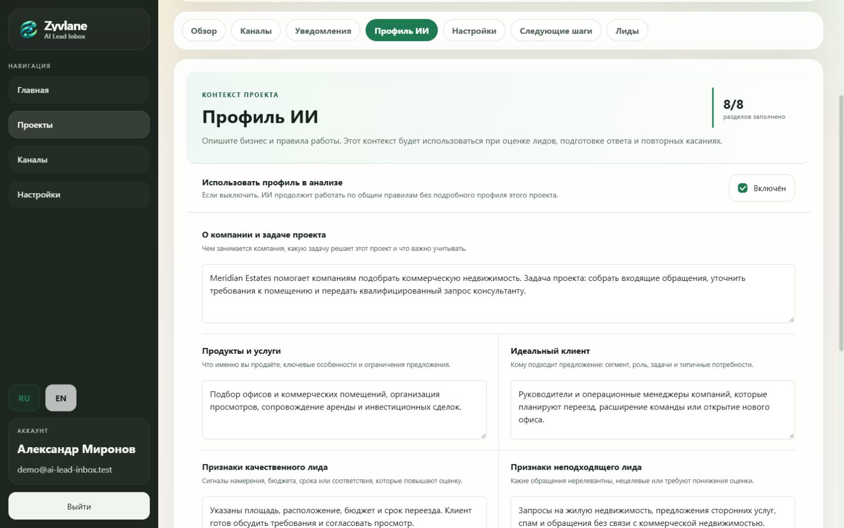Image resolution: width=844 pixels, height=528 pixels.
Task: Open Настройки in sidebar navigation
Action: pos(79,194)
